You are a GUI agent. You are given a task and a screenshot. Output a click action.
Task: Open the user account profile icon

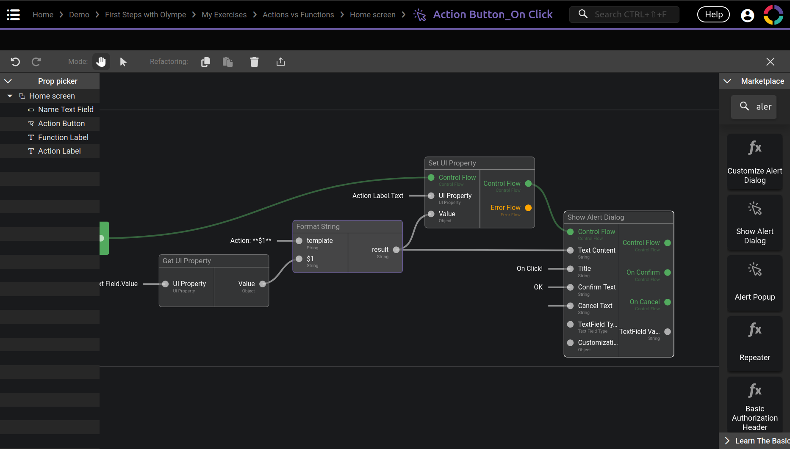747,15
